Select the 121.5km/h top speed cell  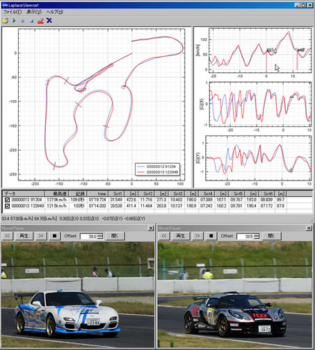pos(57,206)
